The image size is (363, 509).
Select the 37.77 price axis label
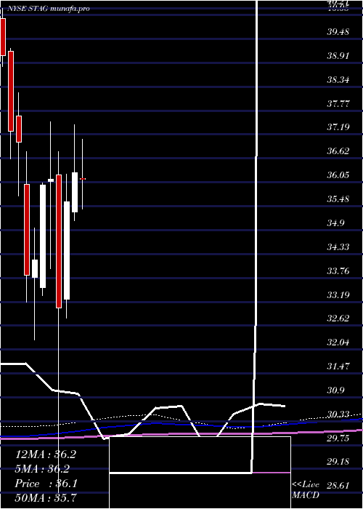coord(338,104)
